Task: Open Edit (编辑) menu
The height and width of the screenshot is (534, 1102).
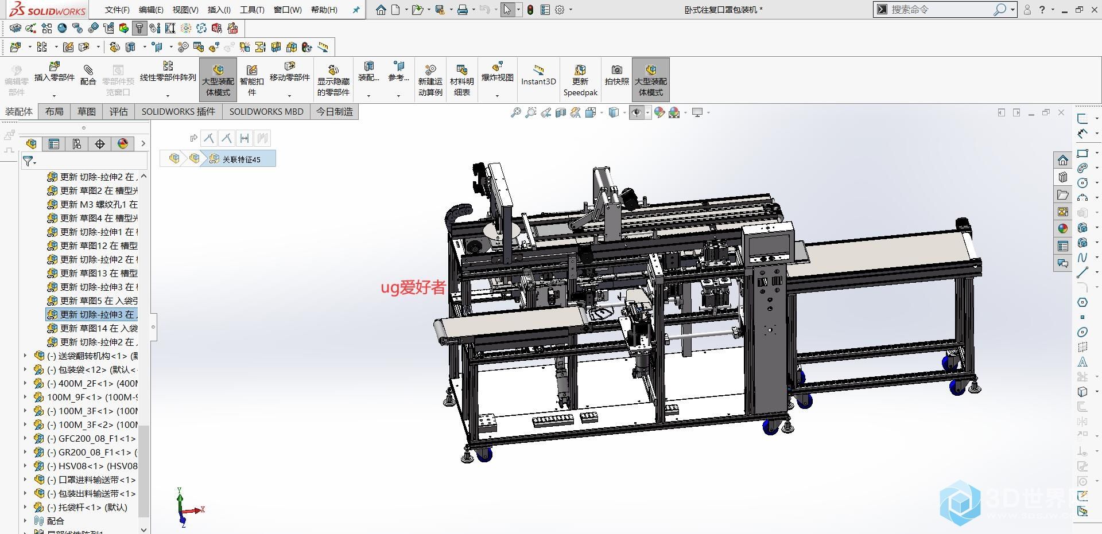Action: point(151,10)
